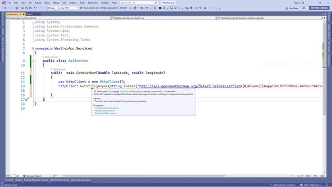Image resolution: width=332 pixels, height=187 pixels.
Task: Click the openweathermap forecast URL link
Action: [x=190, y=86]
